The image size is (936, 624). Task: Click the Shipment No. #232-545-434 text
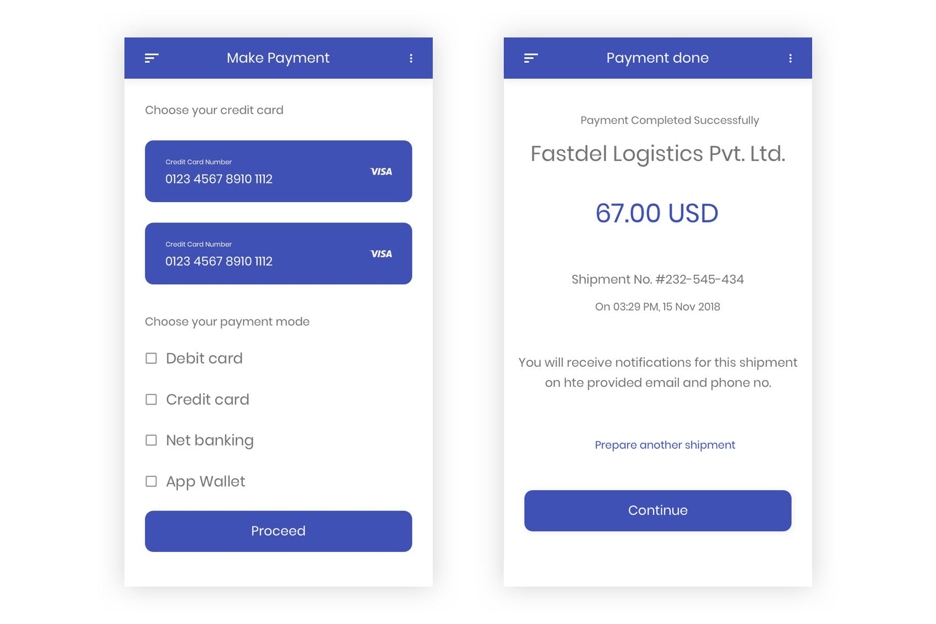point(657,279)
